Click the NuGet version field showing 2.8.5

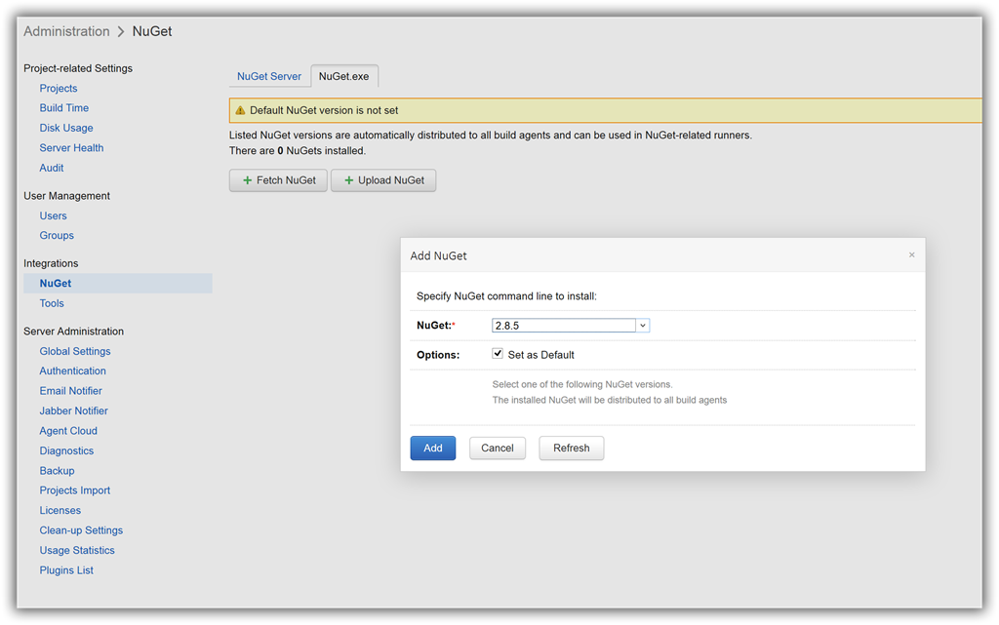click(x=564, y=326)
